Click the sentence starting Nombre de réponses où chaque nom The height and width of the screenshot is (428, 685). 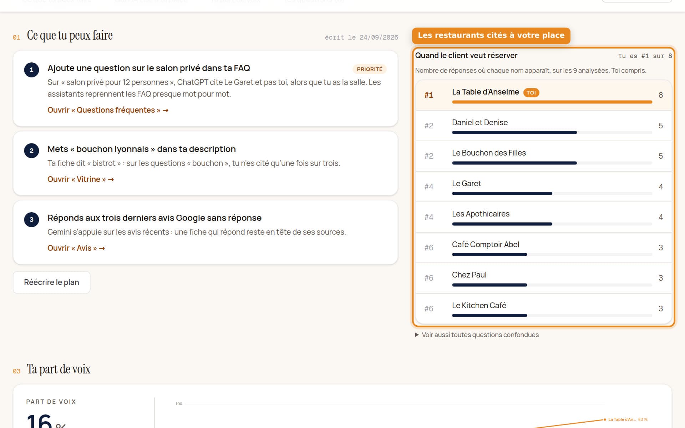point(531,70)
